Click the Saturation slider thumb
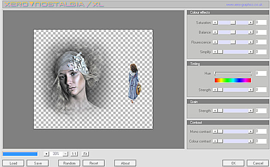270x167 pixels. coord(233,22)
